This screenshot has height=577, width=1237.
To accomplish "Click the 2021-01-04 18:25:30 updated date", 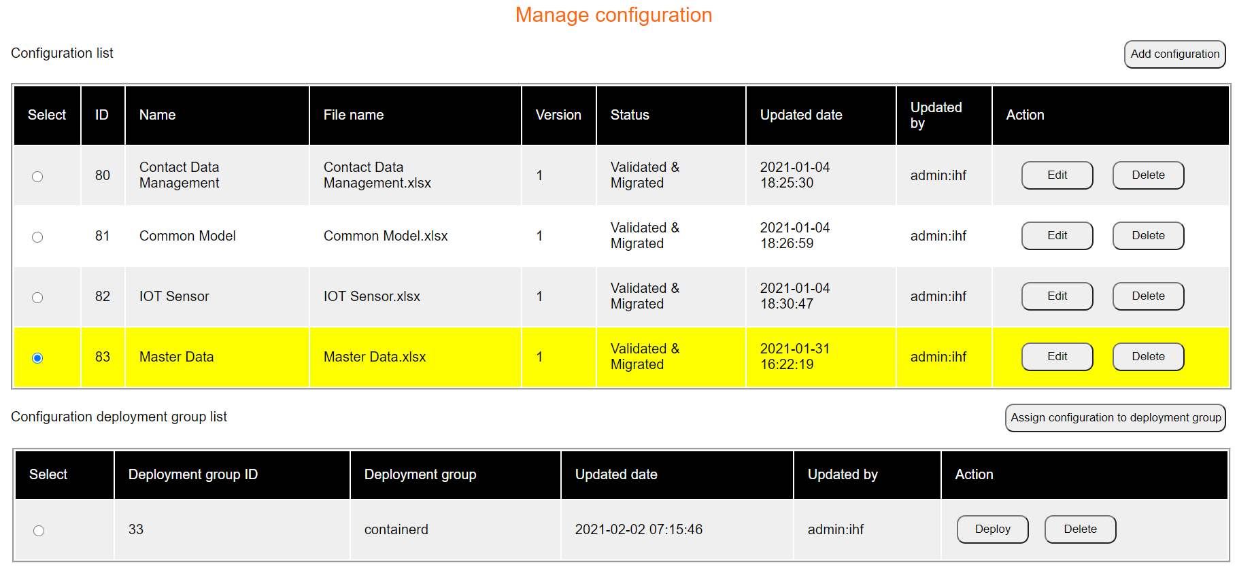I will [x=821, y=175].
